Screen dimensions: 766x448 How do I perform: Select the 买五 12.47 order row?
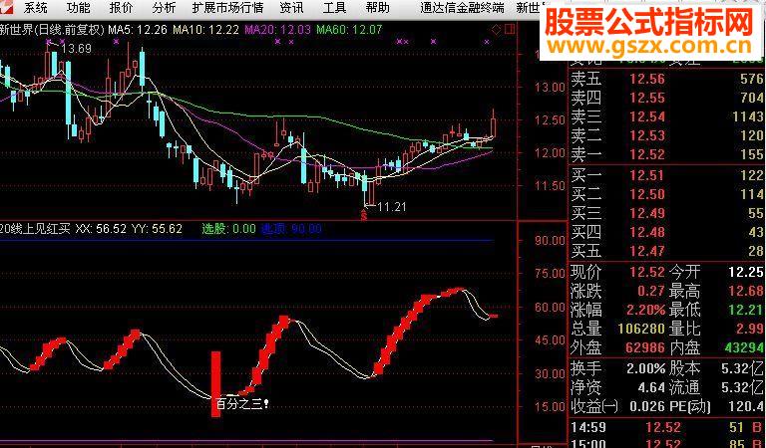click(x=667, y=251)
